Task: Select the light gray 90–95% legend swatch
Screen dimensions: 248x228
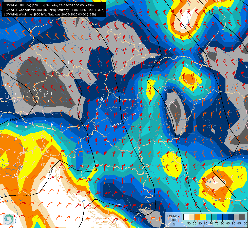Action: point(236,217)
